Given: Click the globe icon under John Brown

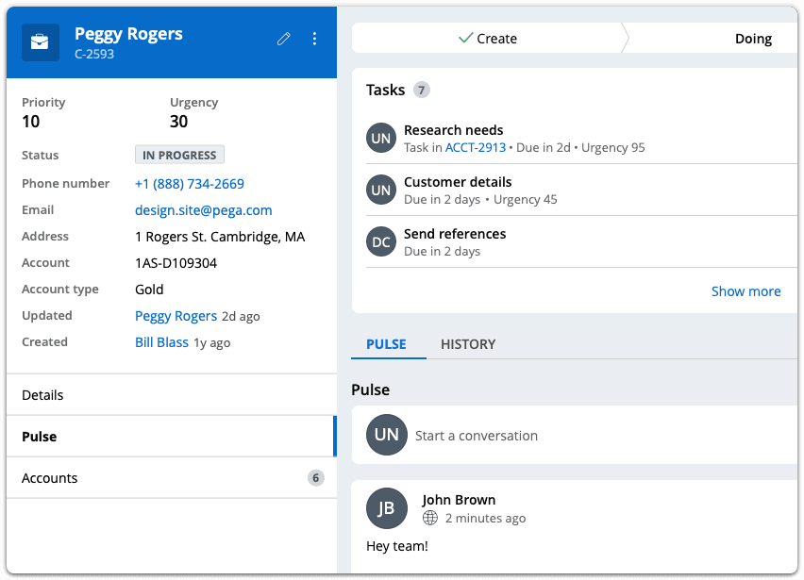Looking at the screenshot, I should [430, 518].
